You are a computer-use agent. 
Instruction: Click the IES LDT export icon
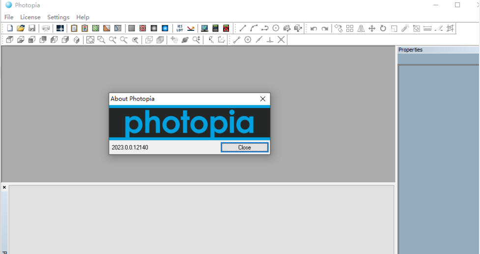180,28
